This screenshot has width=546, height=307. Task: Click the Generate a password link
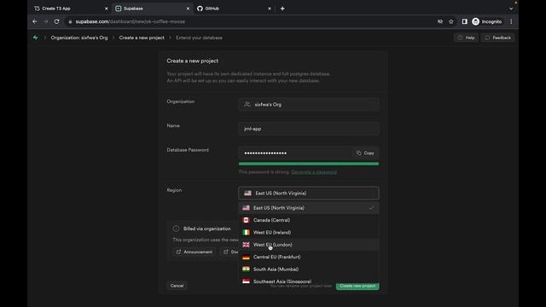pos(314,172)
